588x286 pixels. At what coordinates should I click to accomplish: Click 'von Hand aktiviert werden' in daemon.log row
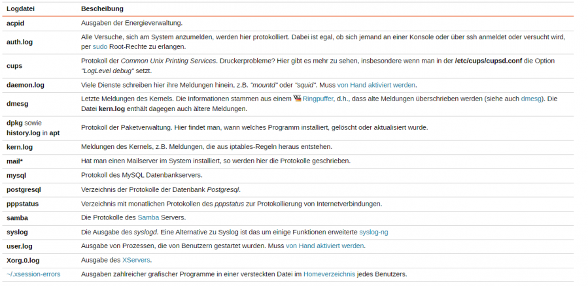(x=376, y=84)
